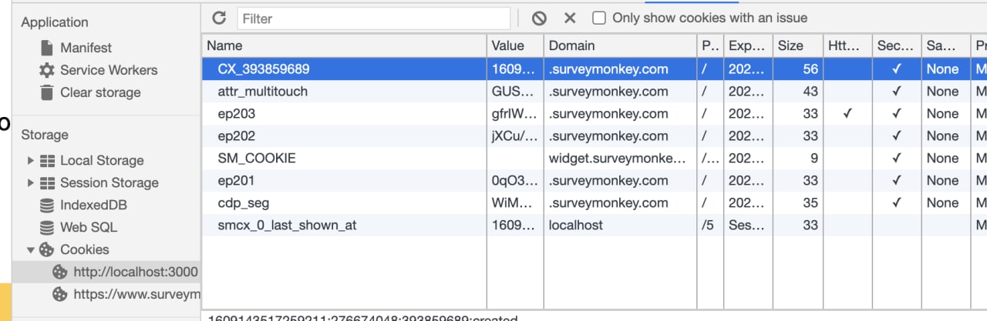Image resolution: width=987 pixels, height=321 pixels.
Task: Click the delete selected cookie X icon
Action: point(570,18)
